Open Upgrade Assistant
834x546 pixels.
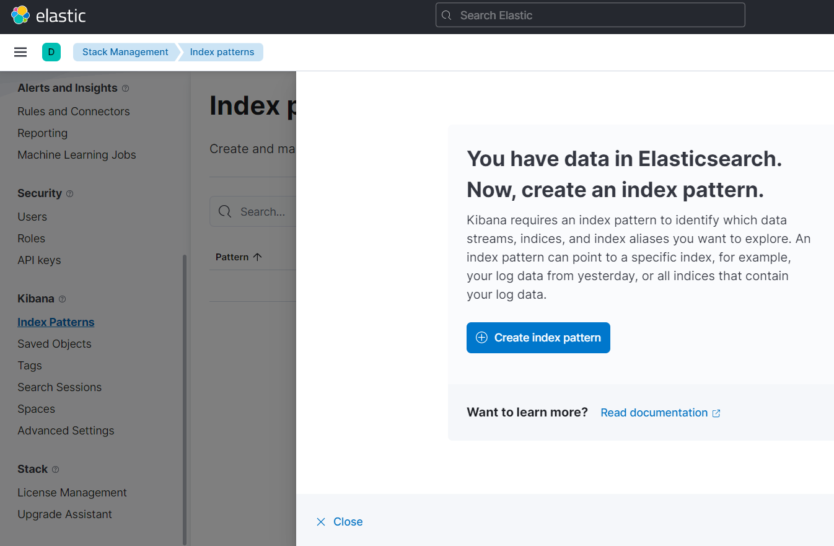click(x=64, y=514)
